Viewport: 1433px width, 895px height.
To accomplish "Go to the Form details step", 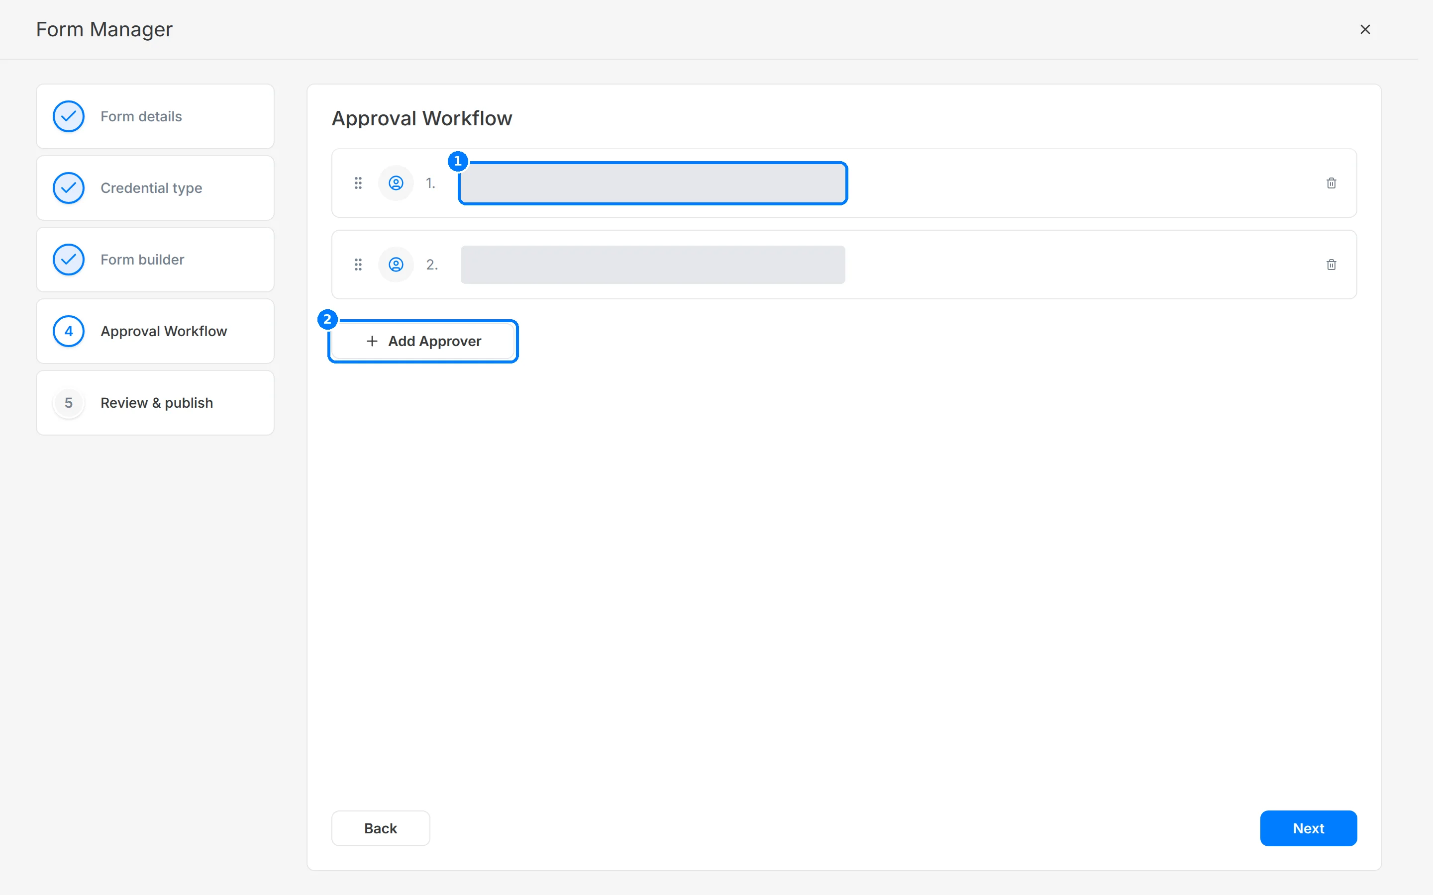I will tap(155, 117).
